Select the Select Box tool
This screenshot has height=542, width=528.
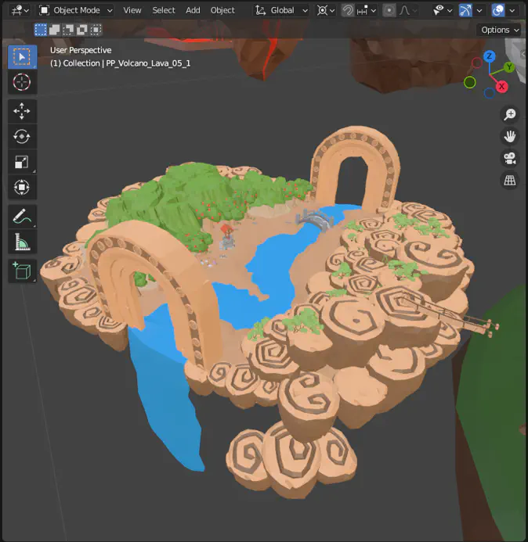(22, 56)
